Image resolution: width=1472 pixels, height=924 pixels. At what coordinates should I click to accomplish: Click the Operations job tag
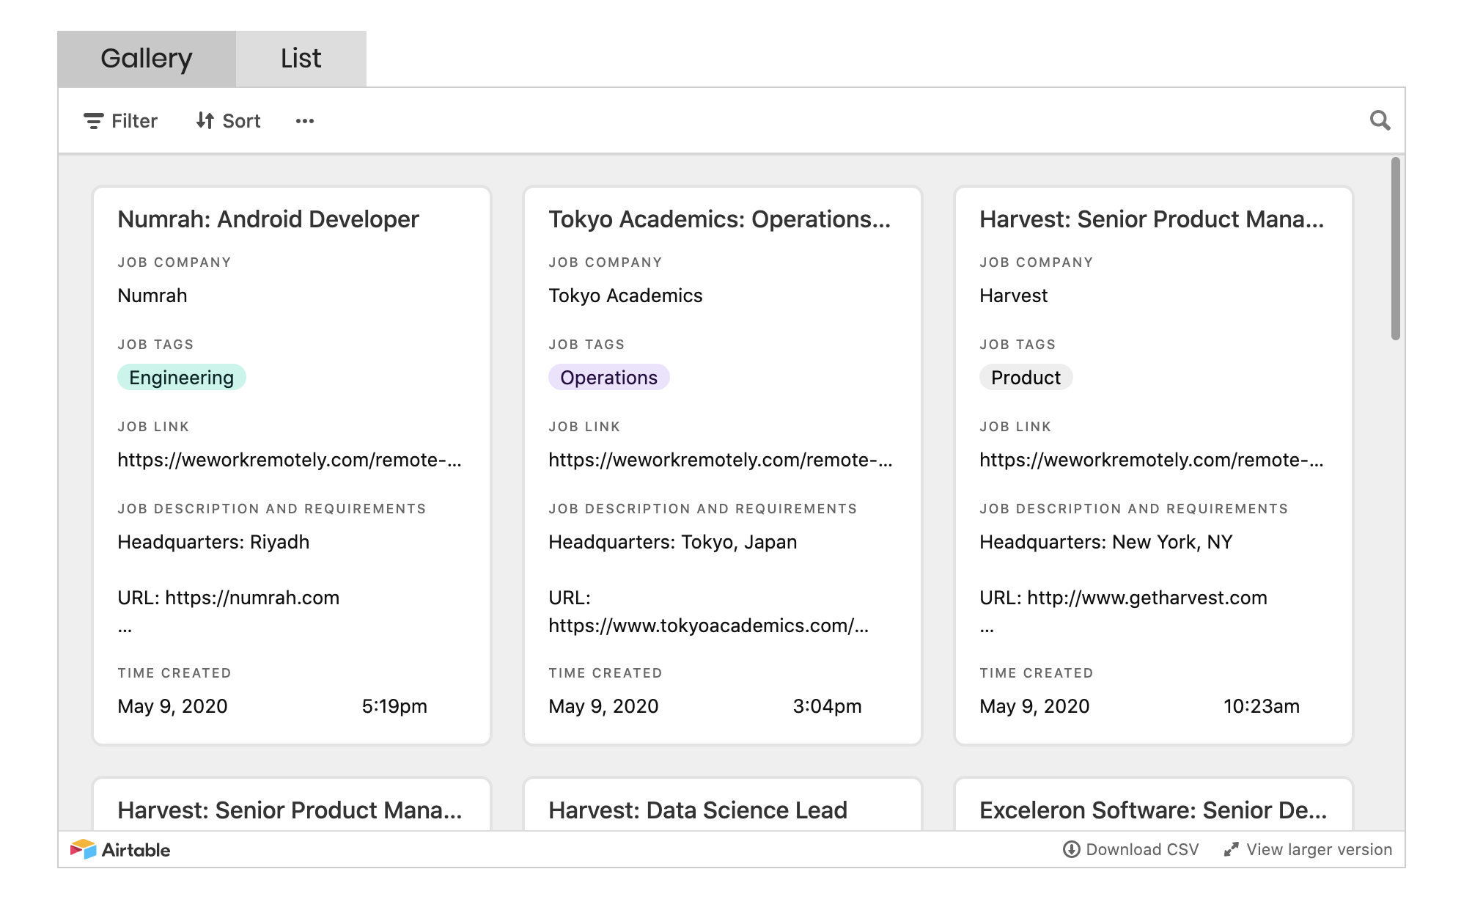(608, 378)
